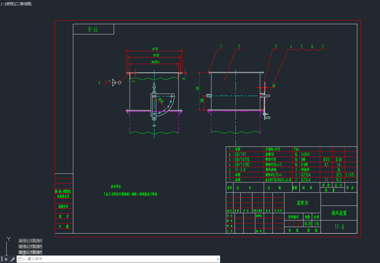Select the 0.48 total weight cell
Viewport: 380px width, 263px height.
coord(338,159)
